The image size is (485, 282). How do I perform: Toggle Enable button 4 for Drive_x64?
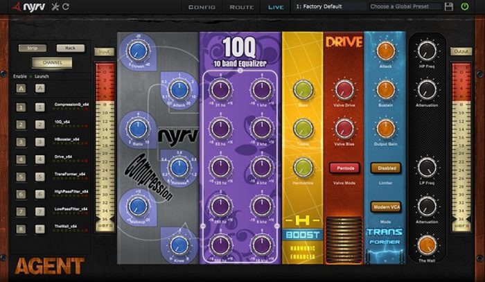(21, 158)
